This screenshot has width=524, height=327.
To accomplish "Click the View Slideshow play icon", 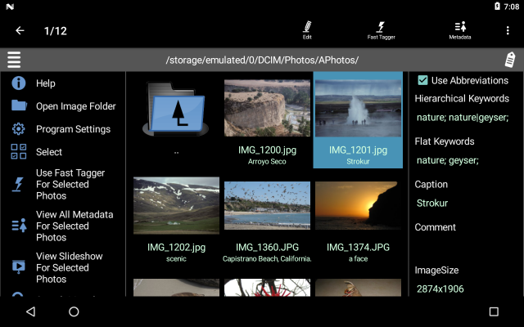I will click(19, 267).
